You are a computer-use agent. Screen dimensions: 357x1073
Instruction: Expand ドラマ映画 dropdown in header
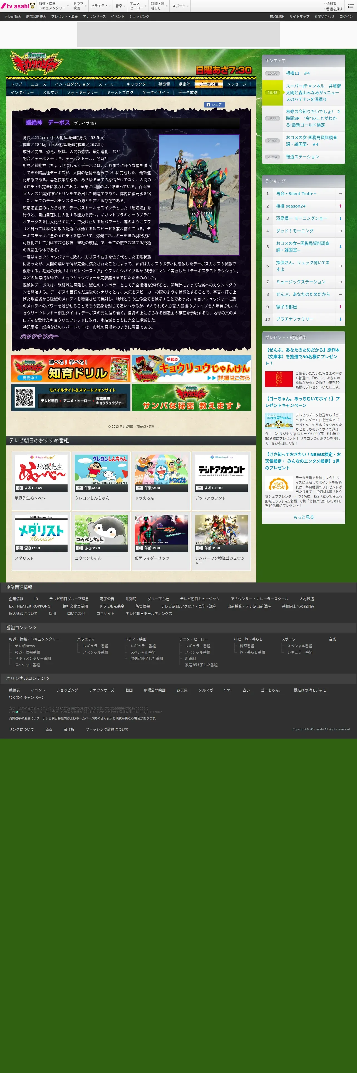click(x=79, y=6)
